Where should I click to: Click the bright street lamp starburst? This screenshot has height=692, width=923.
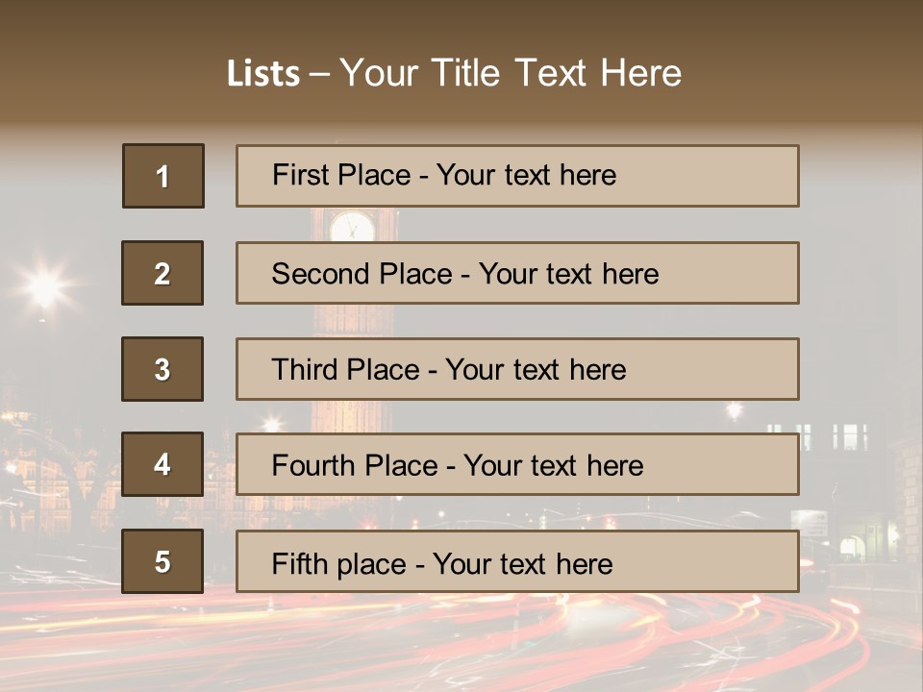tap(44, 286)
